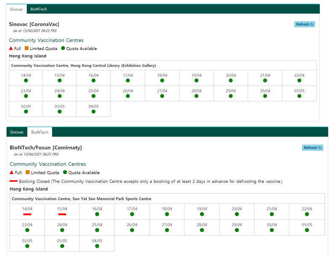Select 23/04 date label at Sun Yat Sen
The height and width of the screenshot is (255, 329).
pyautogui.click(x=27, y=225)
